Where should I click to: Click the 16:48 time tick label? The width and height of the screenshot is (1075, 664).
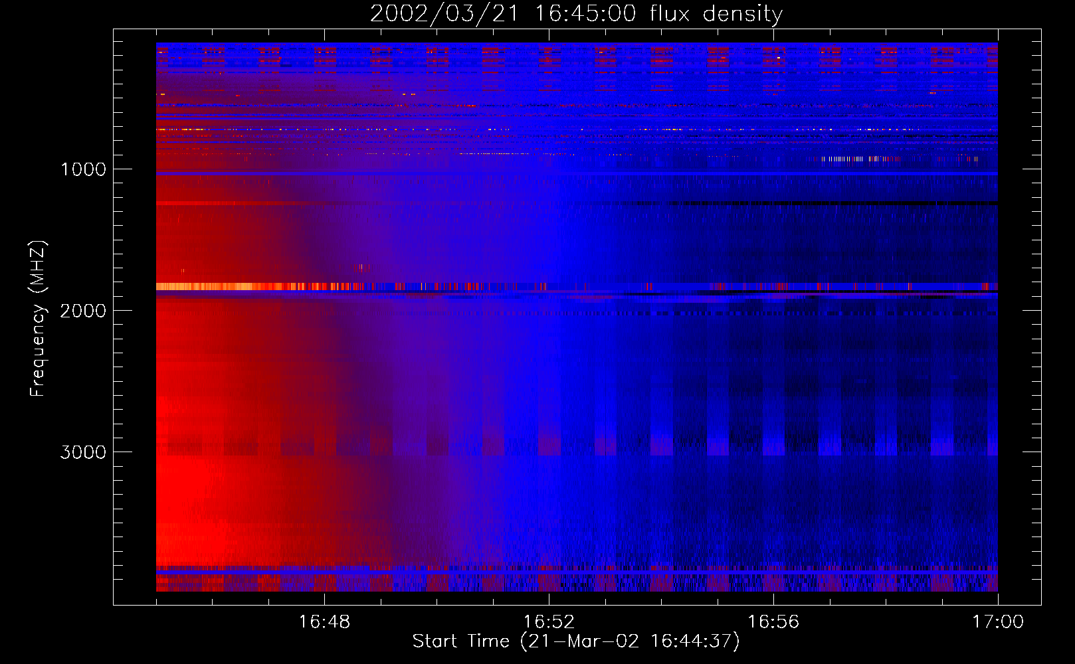click(324, 622)
